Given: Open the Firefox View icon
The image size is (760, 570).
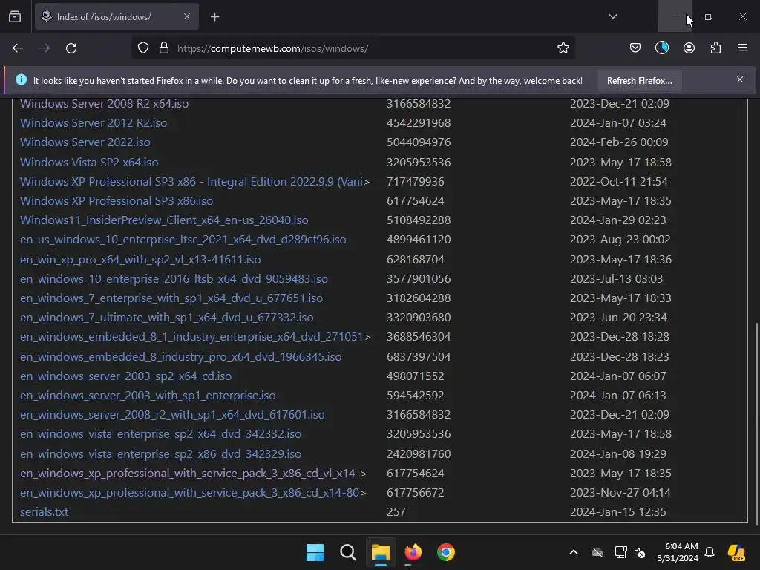Looking at the screenshot, I should 15,16.
